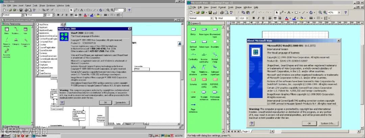Click OK in About Visio 2000 dialog
This screenshot has width=365, height=138.
pyautogui.click(x=105, y=103)
